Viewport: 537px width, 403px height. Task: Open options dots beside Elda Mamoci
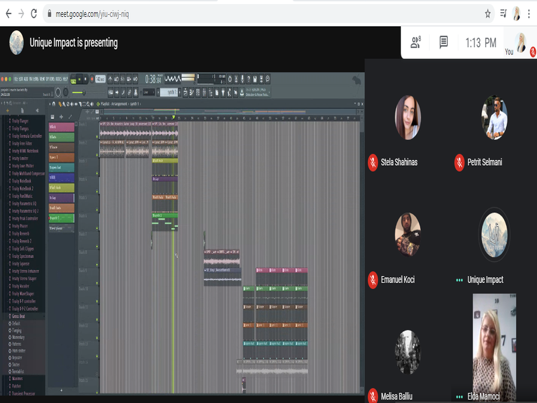[x=459, y=396]
